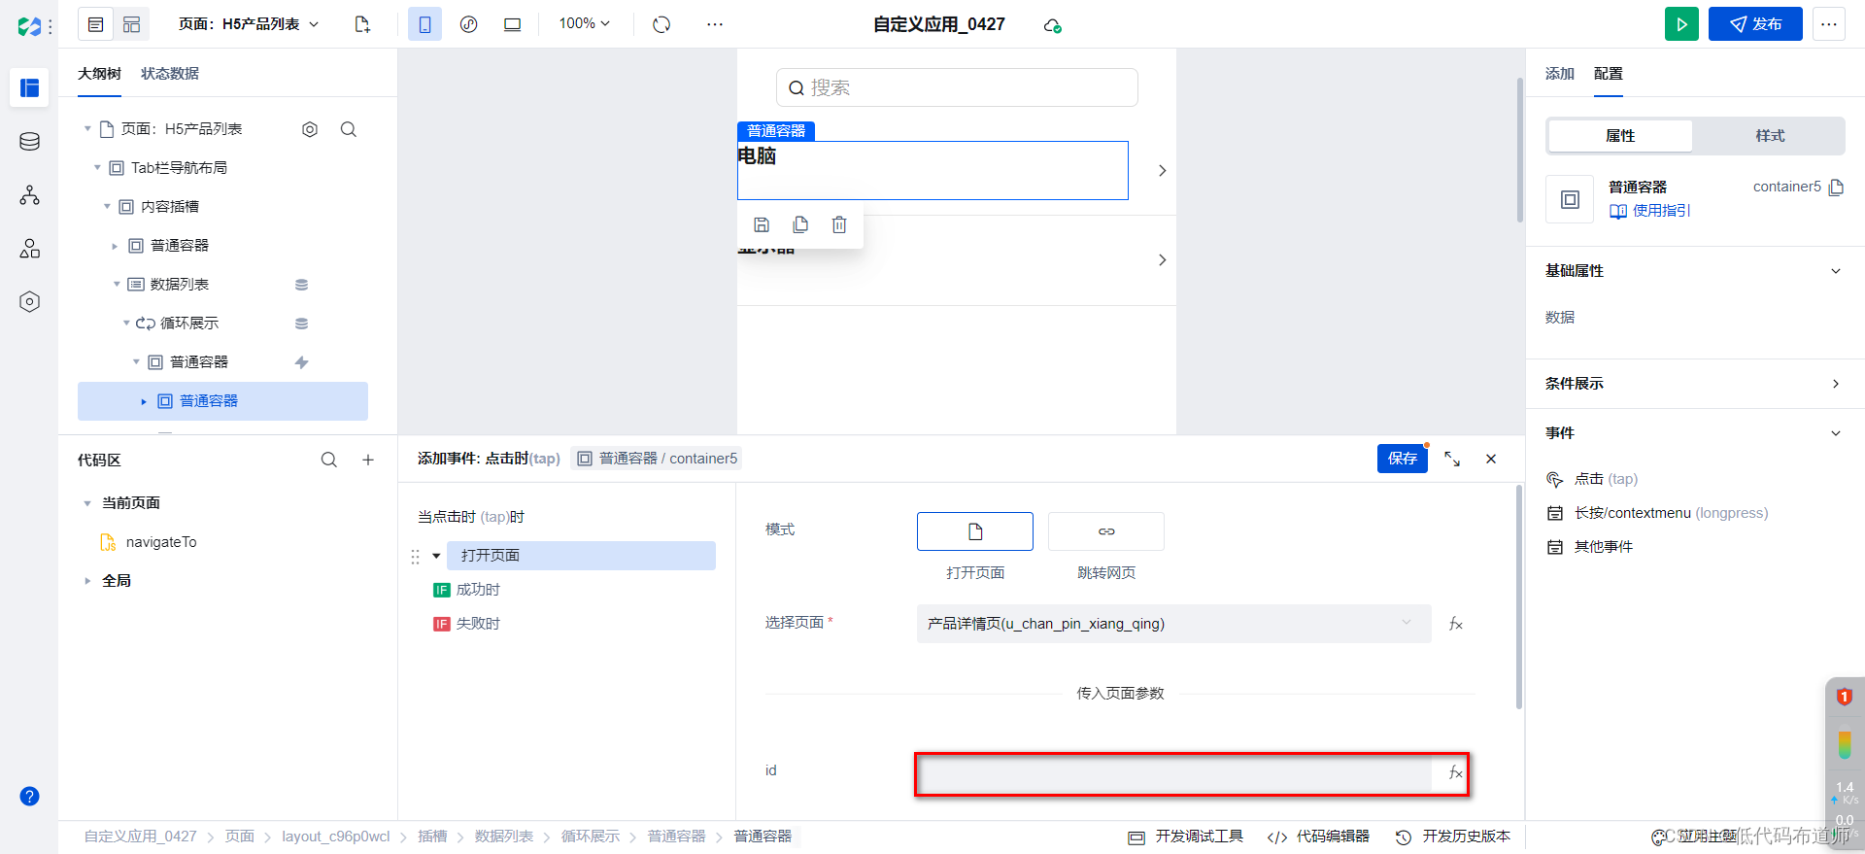The image size is (1865, 854).
Task: Select mini program preview mode
Action: click(x=468, y=24)
